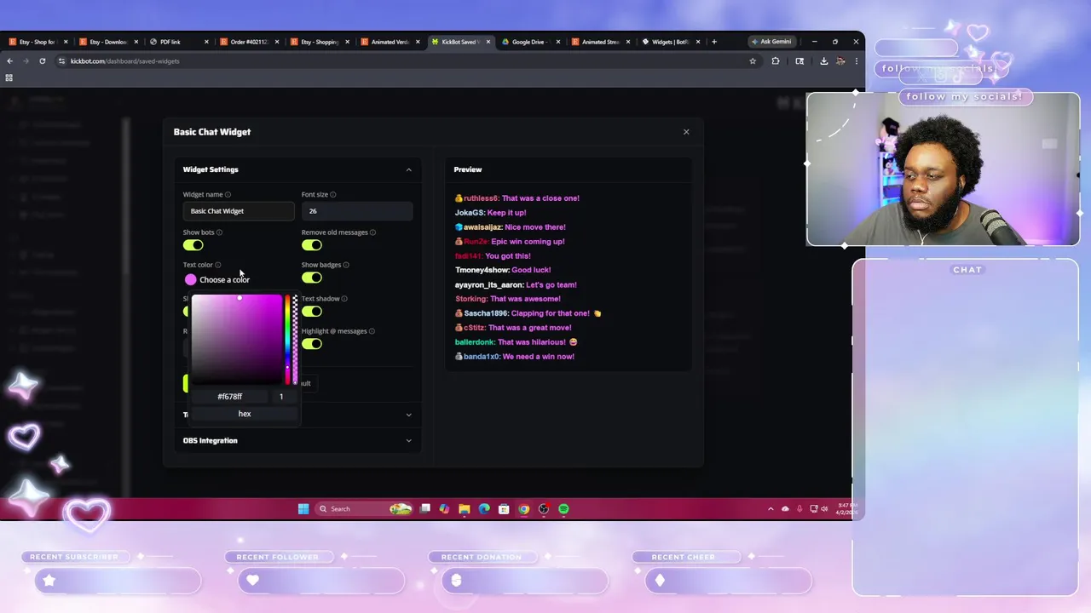Screen dimensions: 1091x613
Task: Switch to the Order #402112 tab
Action: tap(247, 42)
